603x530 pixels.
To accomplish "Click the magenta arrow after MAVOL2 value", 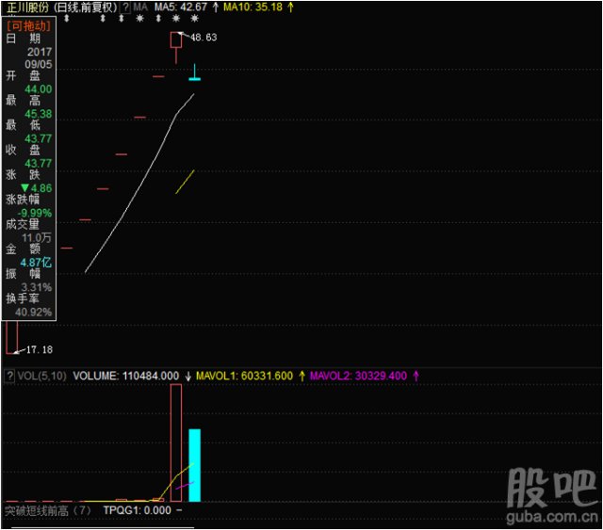I will [x=416, y=376].
